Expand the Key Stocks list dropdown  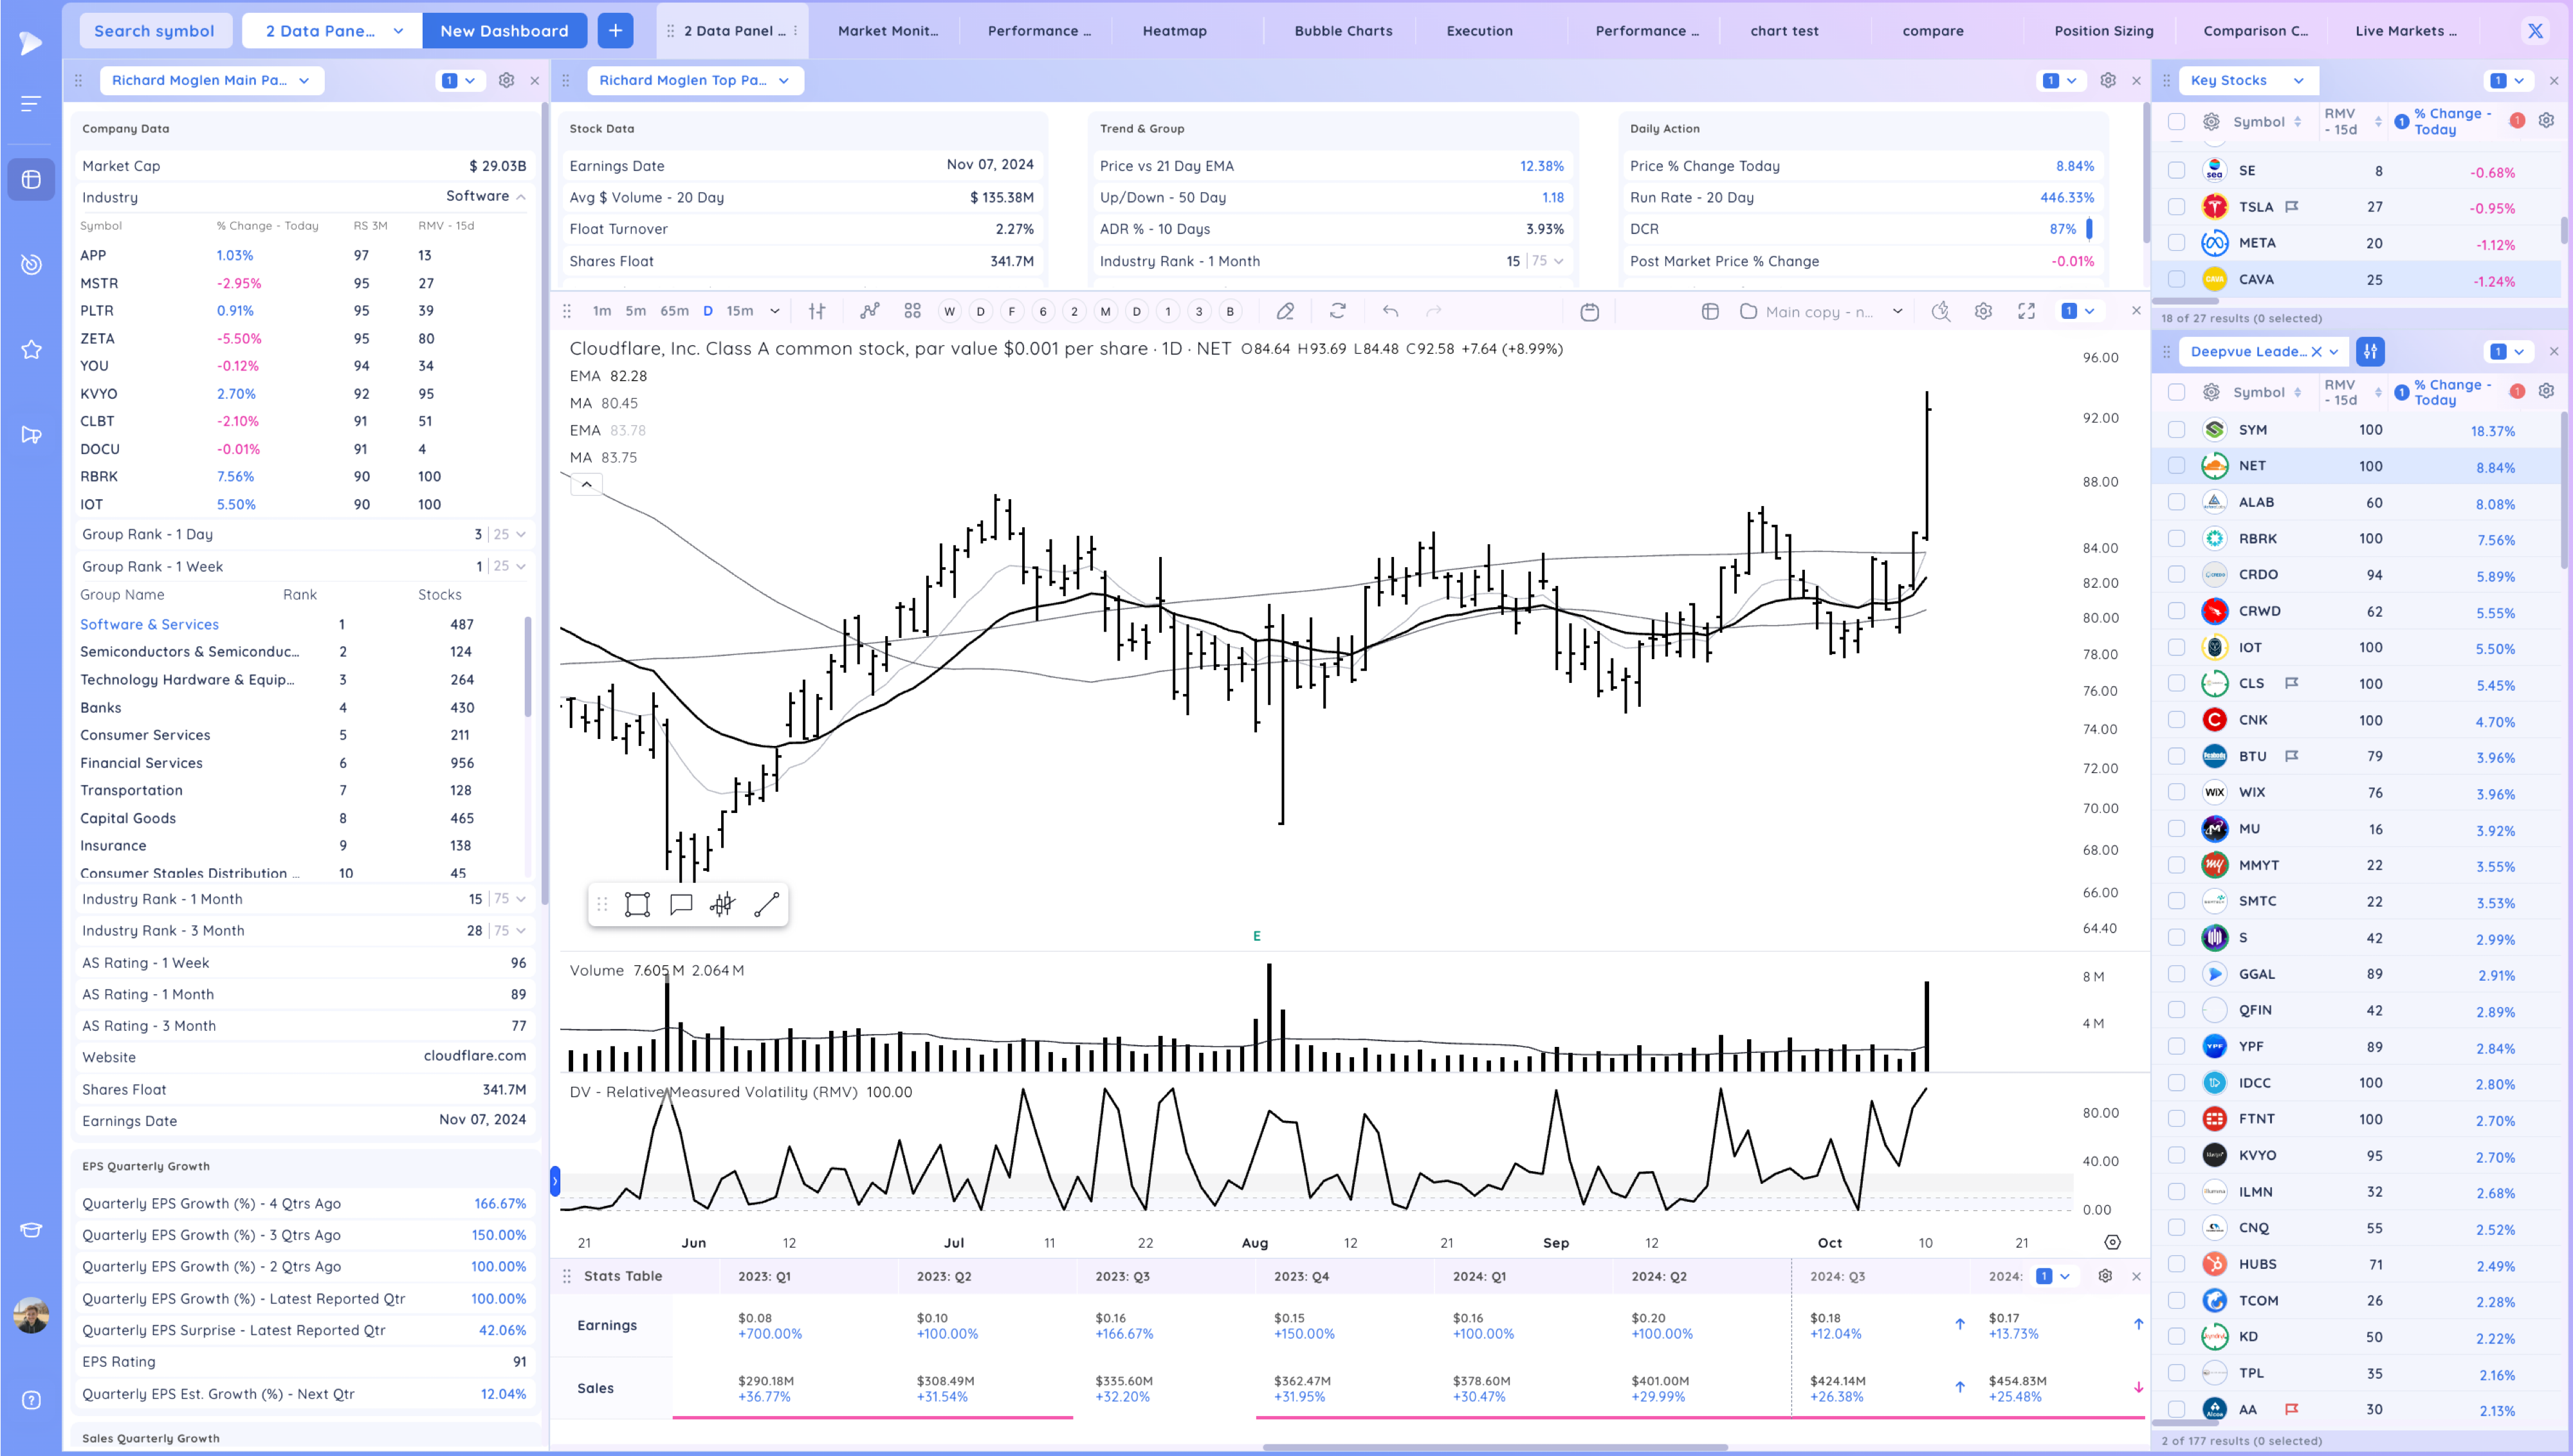pyautogui.click(x=2298, y=81)
